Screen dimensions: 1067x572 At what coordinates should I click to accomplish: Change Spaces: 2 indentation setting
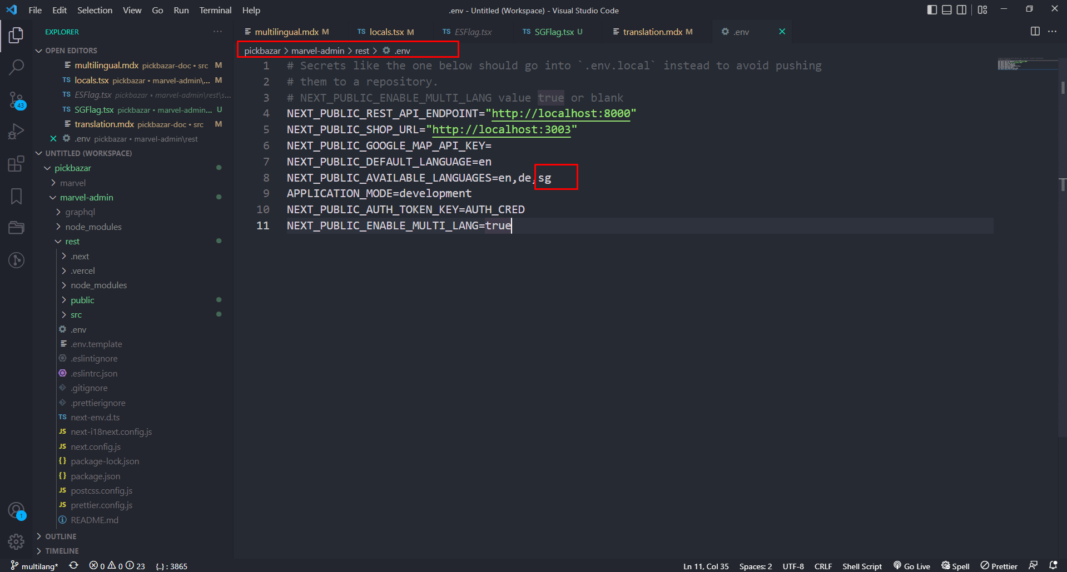756,566
